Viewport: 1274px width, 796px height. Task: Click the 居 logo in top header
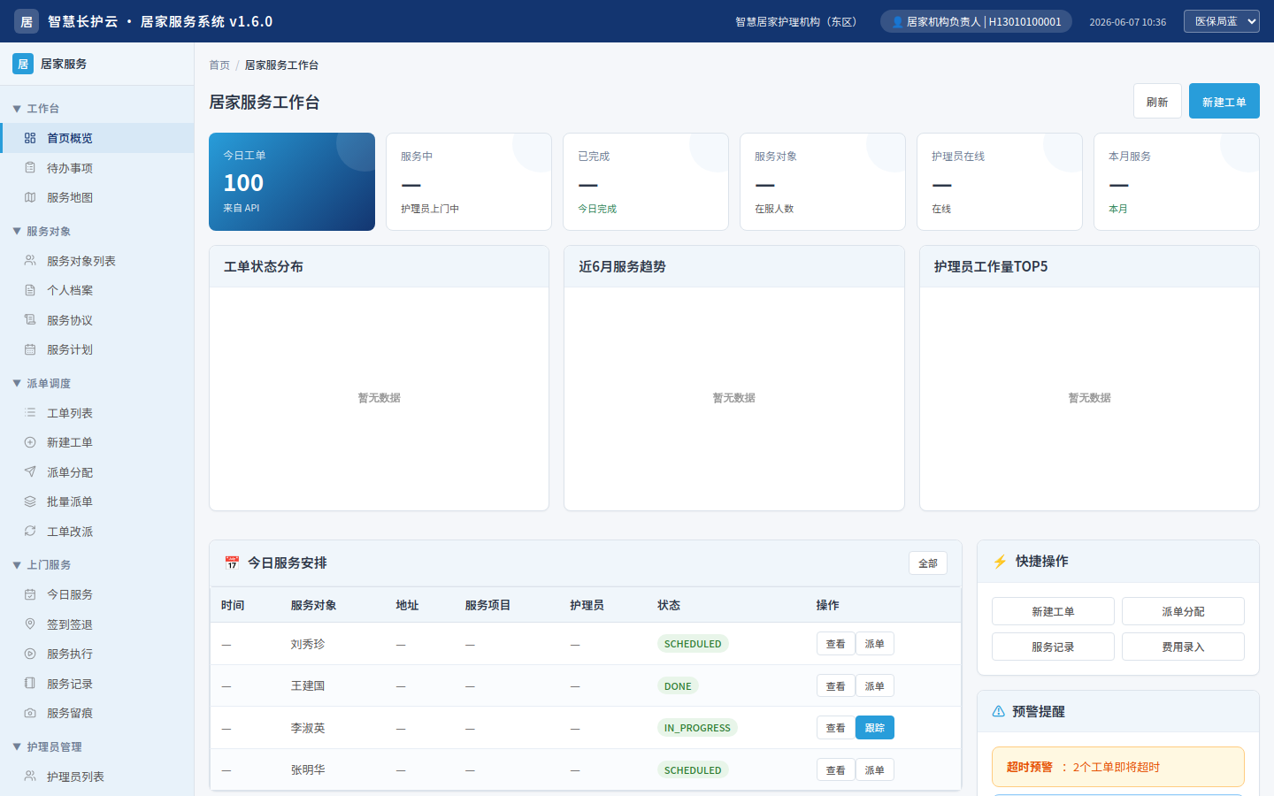pyautogui.click(x=27, y=21)
